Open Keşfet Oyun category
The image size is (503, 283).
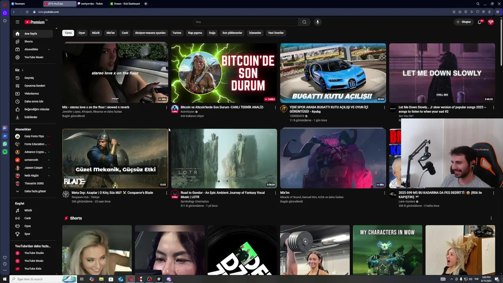point(33,226)
